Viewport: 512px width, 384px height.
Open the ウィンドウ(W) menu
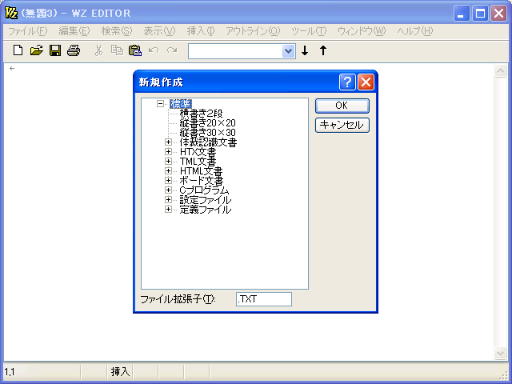pyautogui.click(x=362, y=31)
